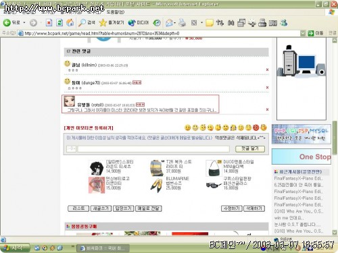Click the yellow note toolbar icon
338x253 pixels.
(x=210, y=23)
